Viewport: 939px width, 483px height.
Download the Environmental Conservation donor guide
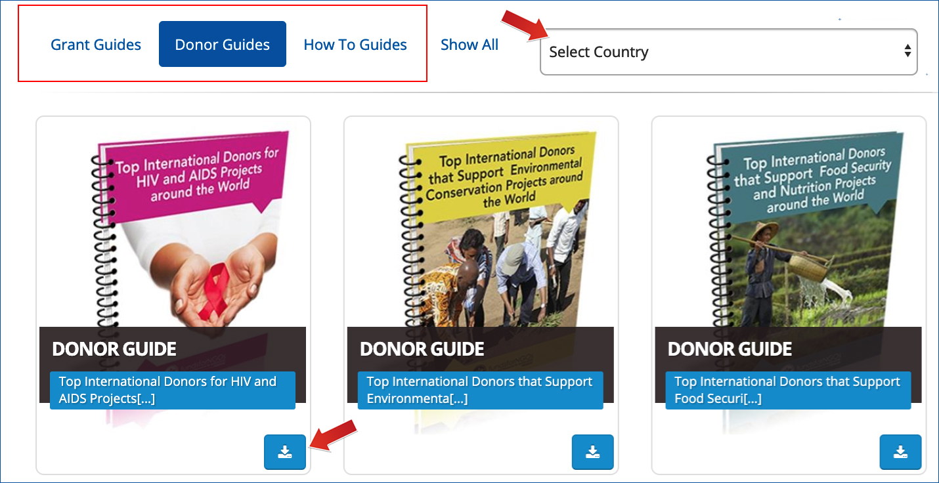click(592, 452)
